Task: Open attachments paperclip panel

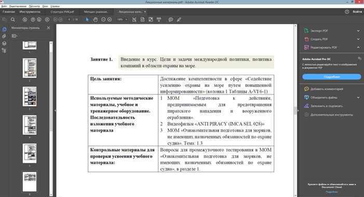Action: (4, 36)
